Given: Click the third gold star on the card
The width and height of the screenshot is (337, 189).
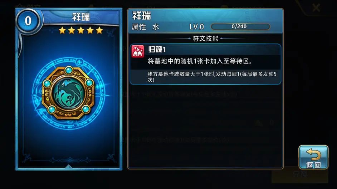Looking at the screenshot, I should [x=81, y=30].
